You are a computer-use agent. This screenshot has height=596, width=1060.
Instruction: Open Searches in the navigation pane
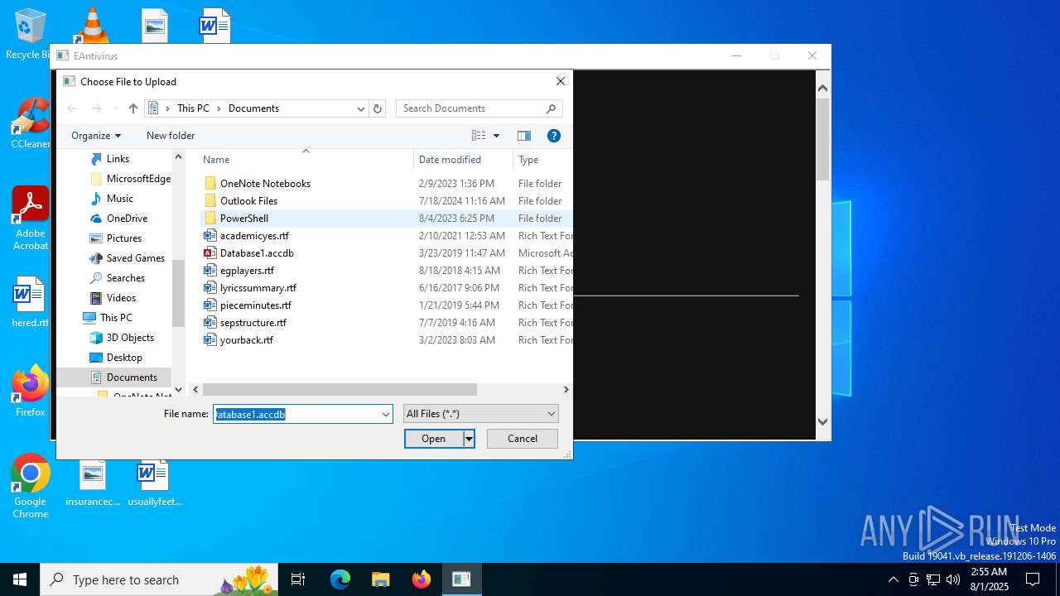click(x=125, y=278)
